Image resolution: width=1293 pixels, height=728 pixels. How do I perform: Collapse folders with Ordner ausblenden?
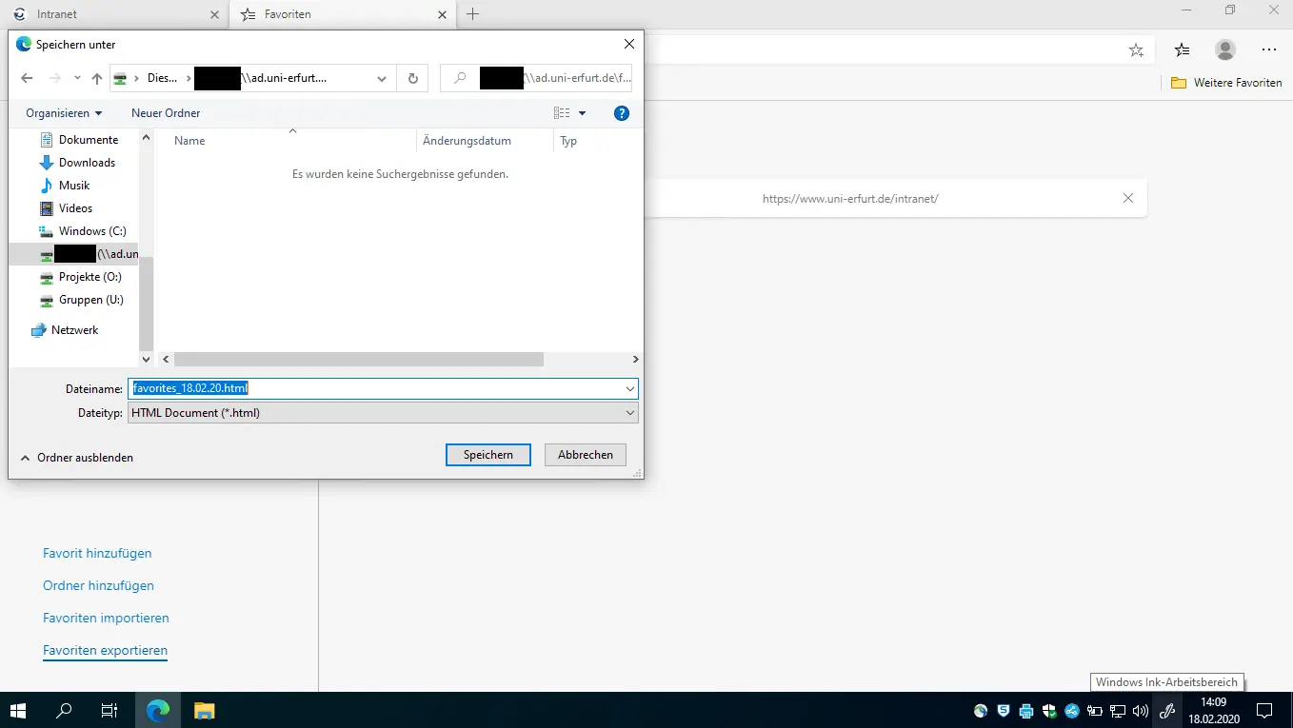76,458
